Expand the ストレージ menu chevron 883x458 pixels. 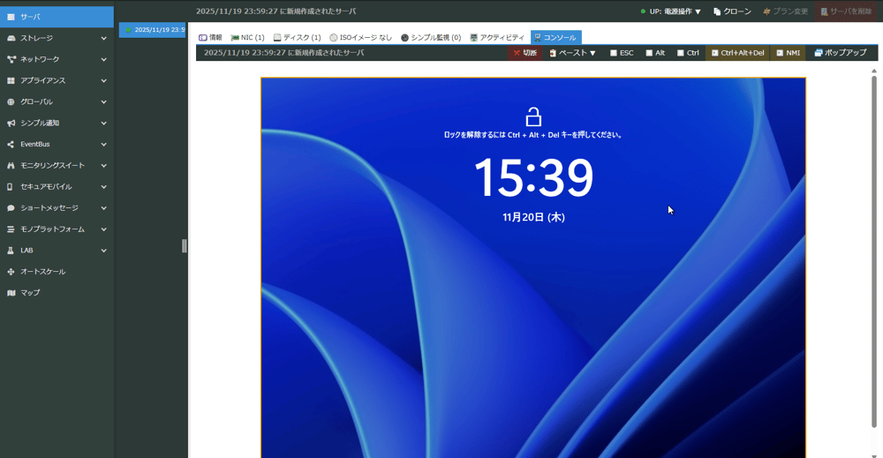(x=103, y=38)
